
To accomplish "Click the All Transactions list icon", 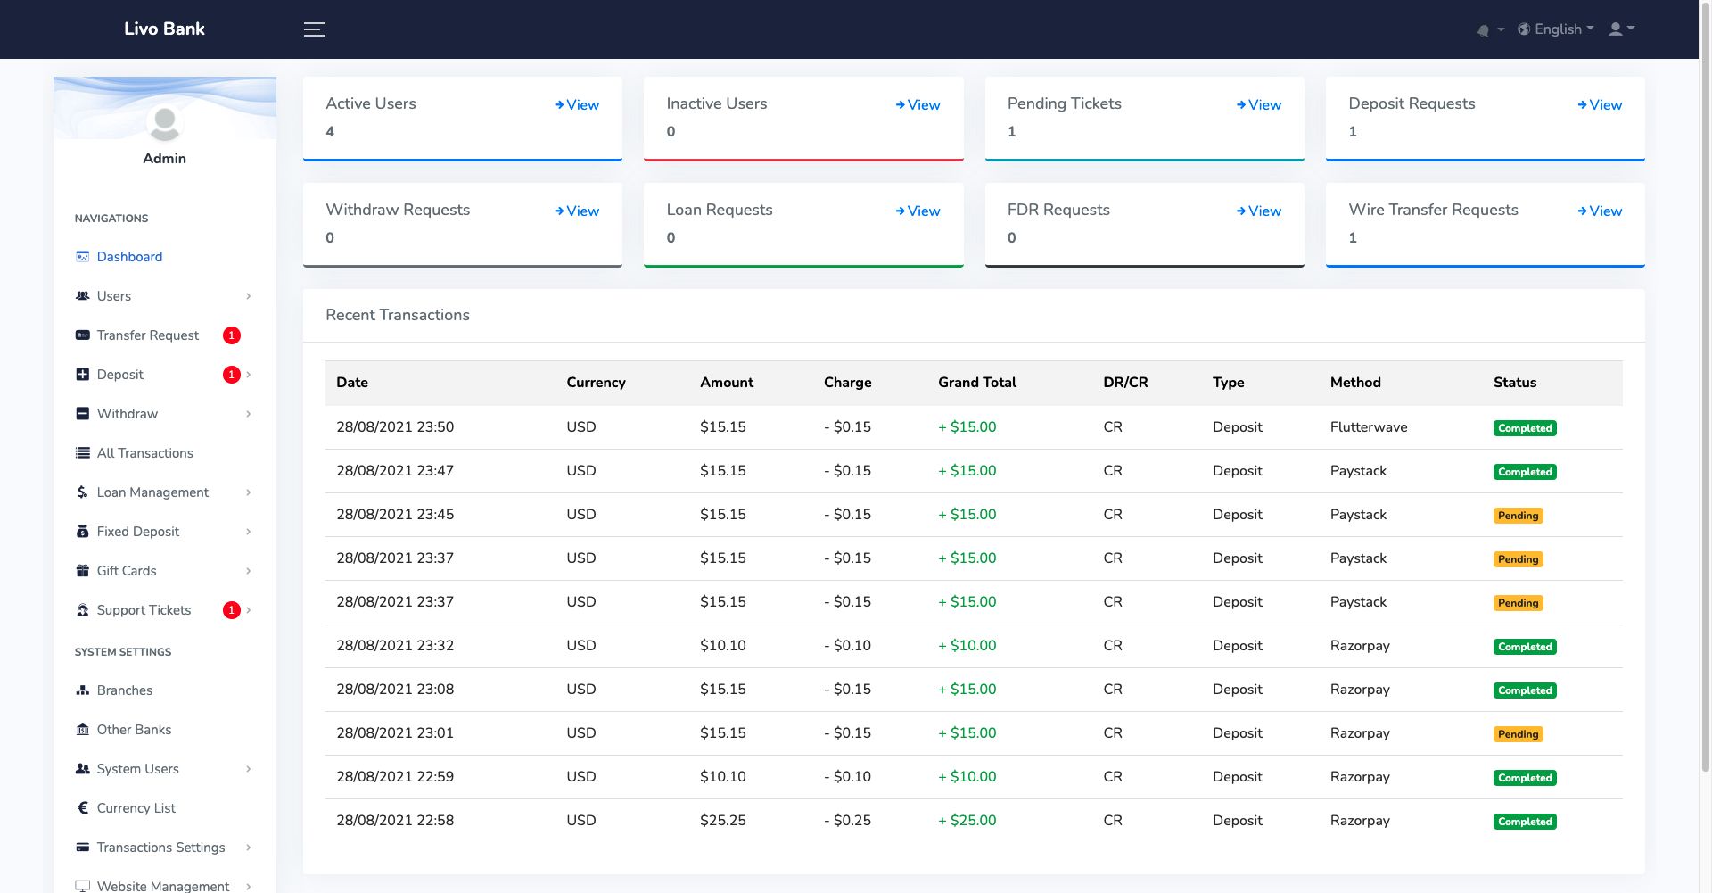I will tap(83, 453).
